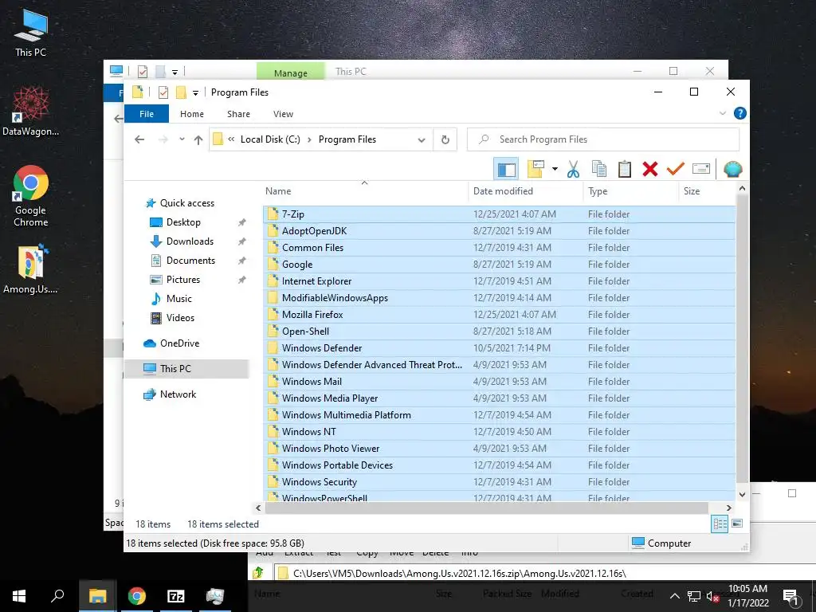Image resolution: width=816 pixels, height=612 pixels.
Task: Select the 7-Zip folder
Action: pos(499,214)
